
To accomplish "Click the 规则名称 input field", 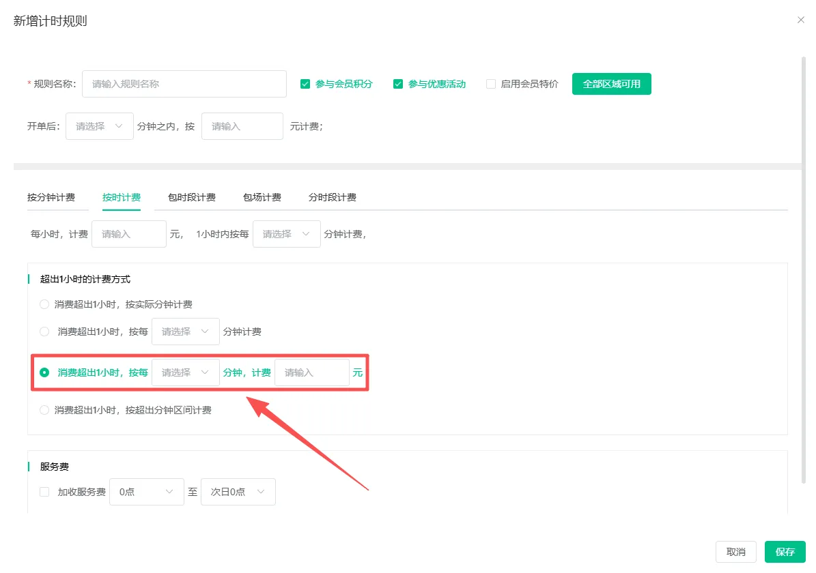I will click(184, 84).
